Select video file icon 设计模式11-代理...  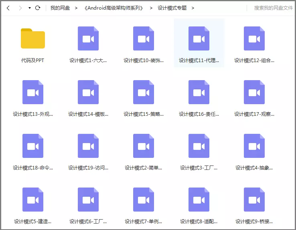[199, 38]
